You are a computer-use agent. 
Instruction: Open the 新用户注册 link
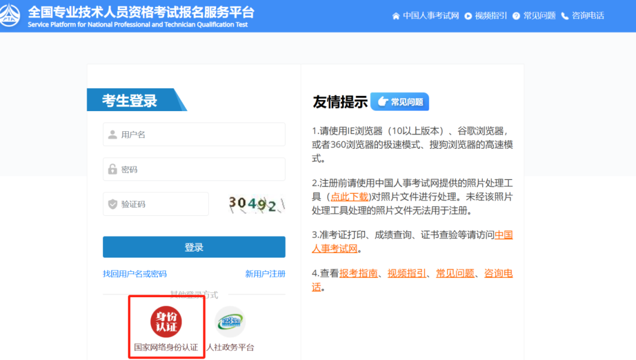click(x=264, y=274)
